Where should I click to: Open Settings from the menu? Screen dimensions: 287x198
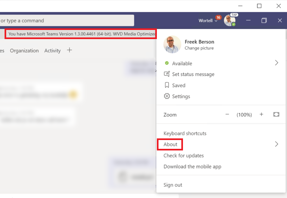(181, 96)
